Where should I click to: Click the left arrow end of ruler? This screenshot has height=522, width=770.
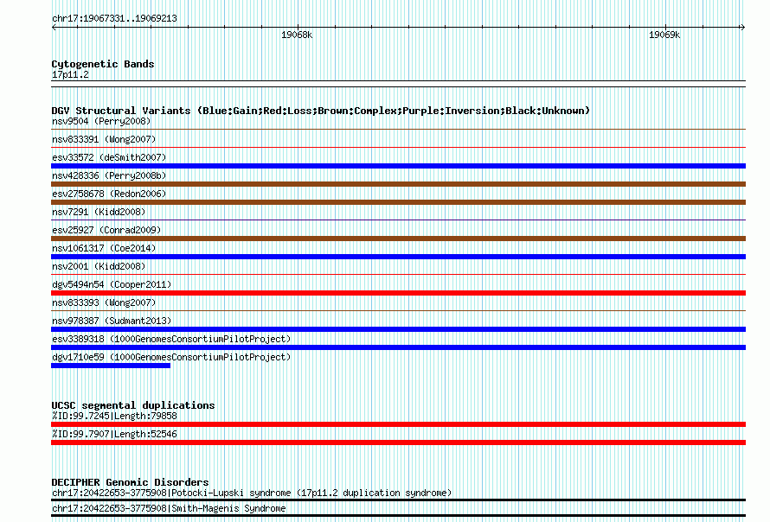pyautogui.click(x=54, y=27)
